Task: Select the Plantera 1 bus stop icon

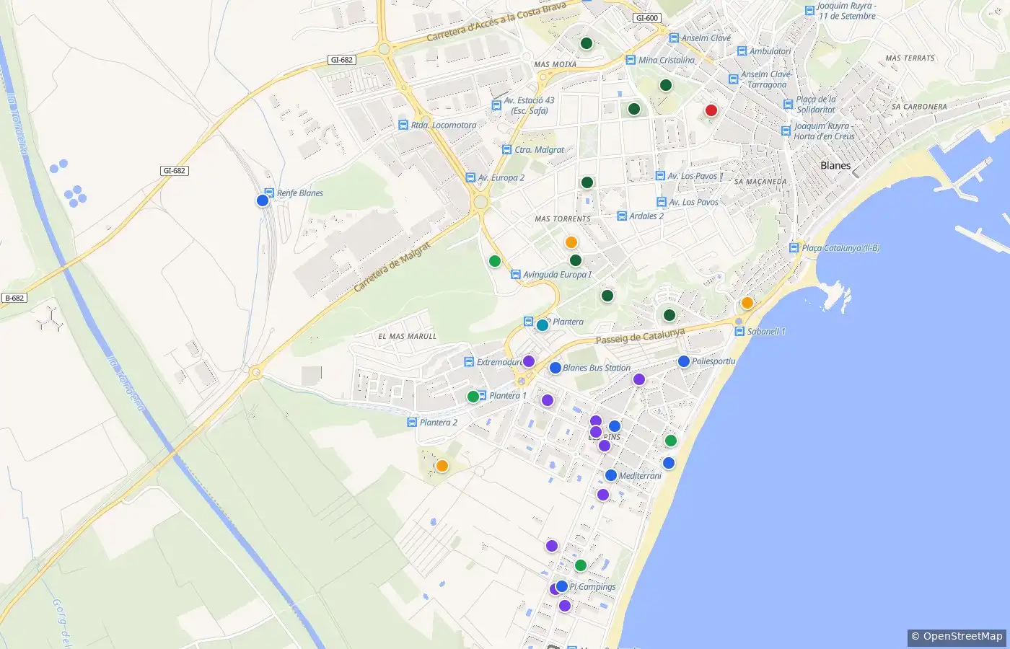Action: pyautogui.click(x=482, y=395)
